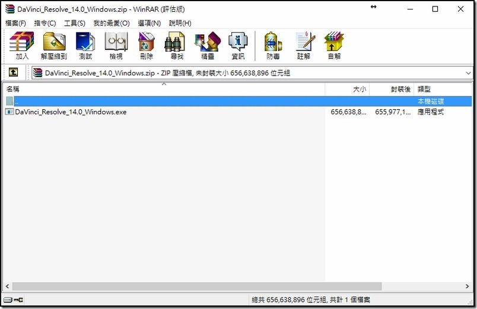The image size is (477, 309).
Task: Select the parent folder '..' row
Action: [x=237, y=101]
